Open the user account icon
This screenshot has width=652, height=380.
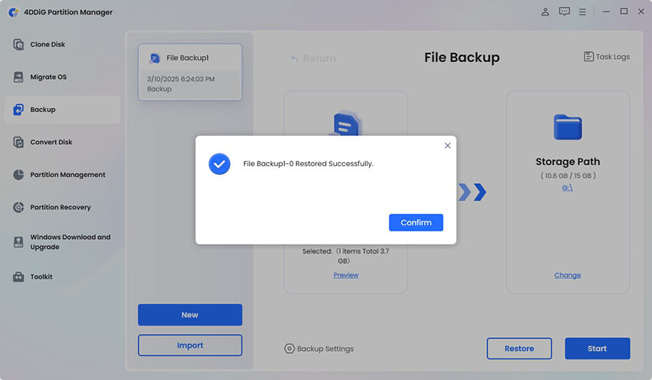pos(545,12)
